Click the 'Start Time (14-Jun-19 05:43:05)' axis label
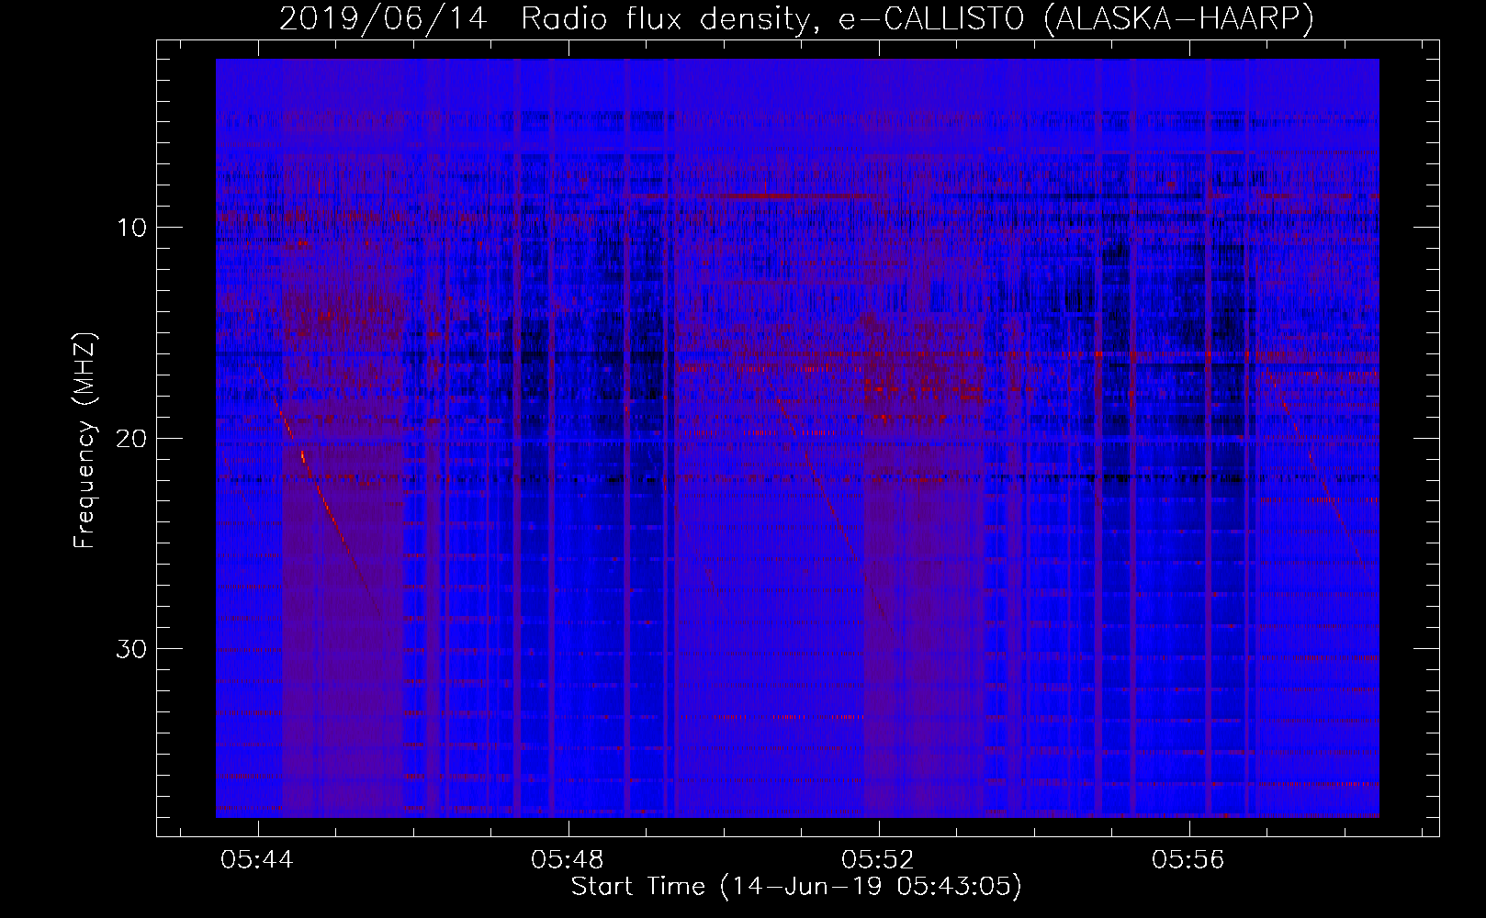This screenshot has height=918, width=1486. tap(796, 886)
